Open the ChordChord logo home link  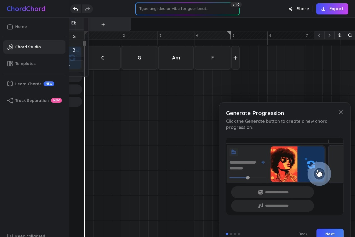[26, 9]
